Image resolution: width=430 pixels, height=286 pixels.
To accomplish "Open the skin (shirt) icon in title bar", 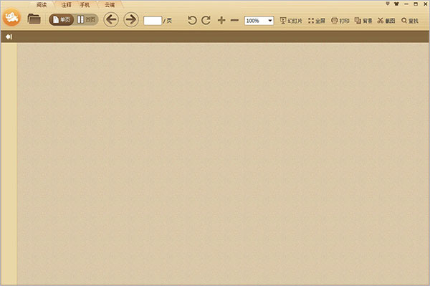I will coord(396,4).
